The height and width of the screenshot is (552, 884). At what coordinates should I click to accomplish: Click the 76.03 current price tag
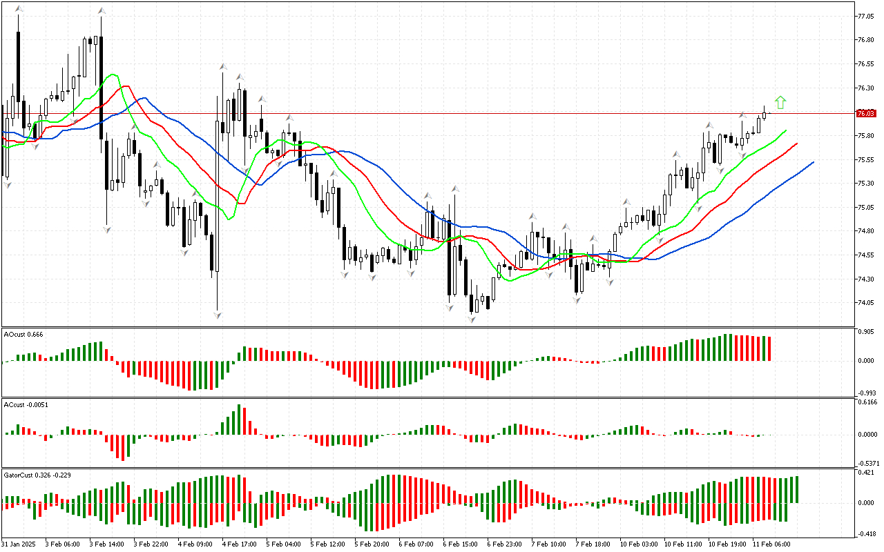[x=866, y=113]
